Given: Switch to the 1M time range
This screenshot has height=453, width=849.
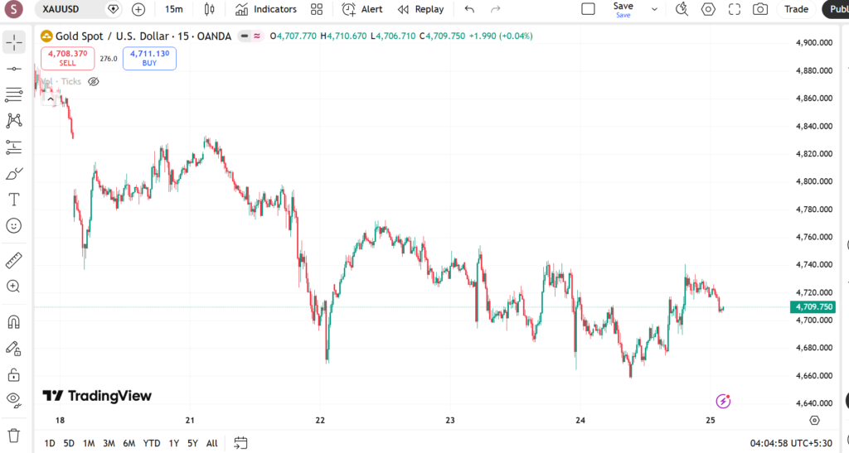Looking at the screenshot, I should [89, 443].
